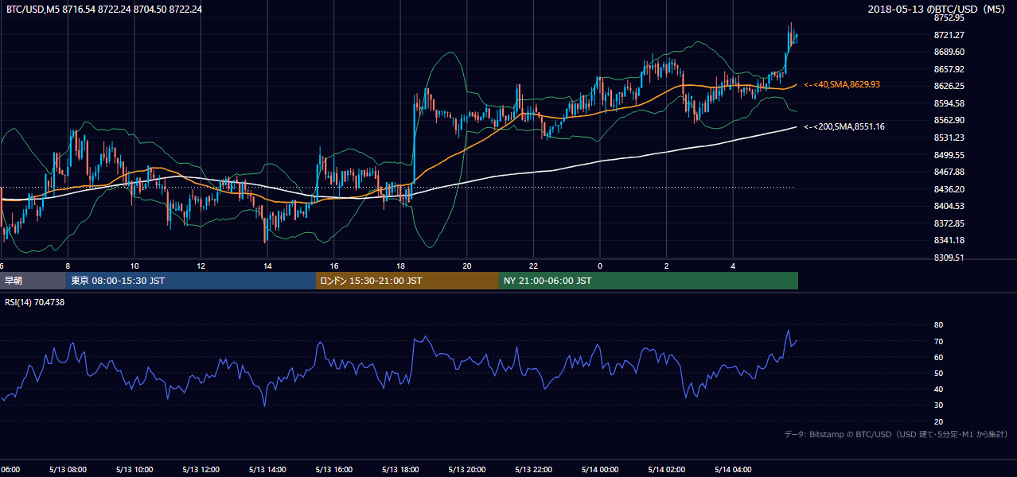This screenshot has width=1017, height=477.
Task: Click the bottom date label 5/13 22:00
Action: coord(533,469)
